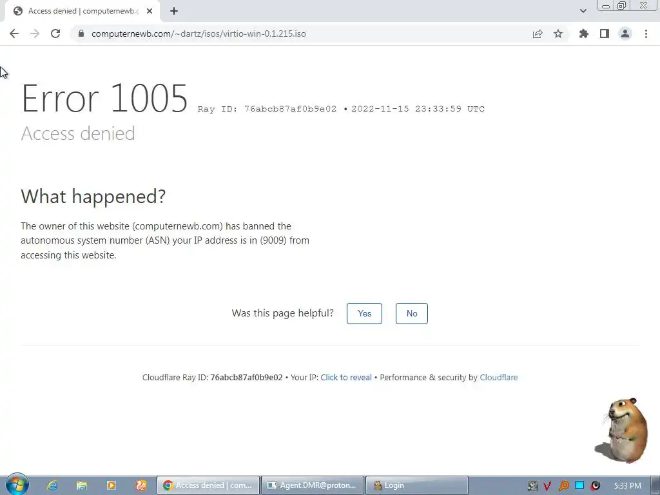Reload the page with refresh icon
The width and height of the screenshot is (660, 495).
coord(55,34)
